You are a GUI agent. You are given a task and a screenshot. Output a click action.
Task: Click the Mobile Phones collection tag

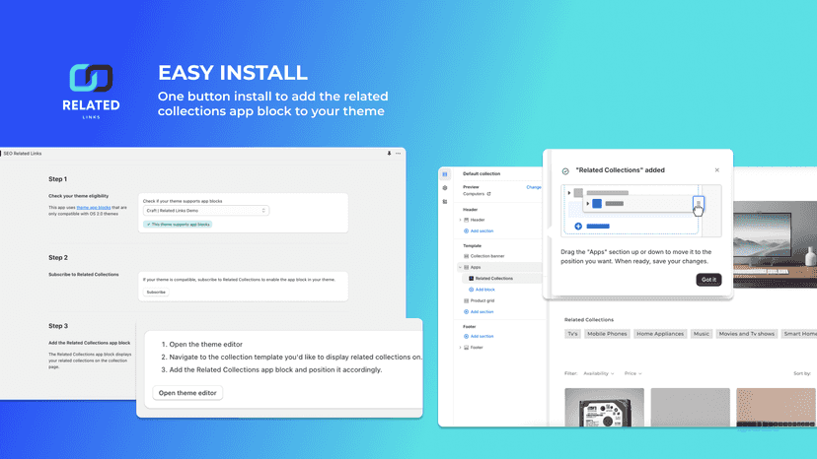(x=607, y=334)
